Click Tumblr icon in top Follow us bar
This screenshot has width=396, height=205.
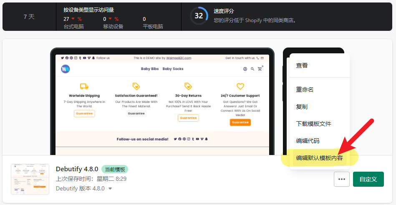[x=80, y=58]
